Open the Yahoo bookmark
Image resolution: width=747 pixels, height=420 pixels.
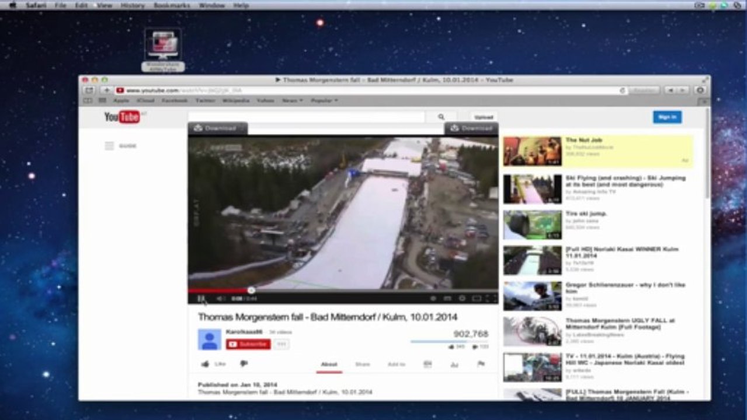pos(266,100)
